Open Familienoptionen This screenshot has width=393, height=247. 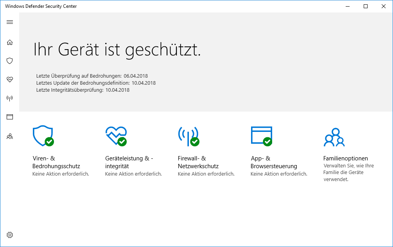pos(345,158)
